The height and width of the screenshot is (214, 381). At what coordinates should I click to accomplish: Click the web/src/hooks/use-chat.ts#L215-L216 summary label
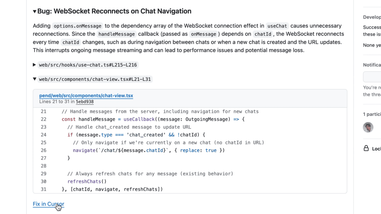pyautogui.click(x=88, y=65)
